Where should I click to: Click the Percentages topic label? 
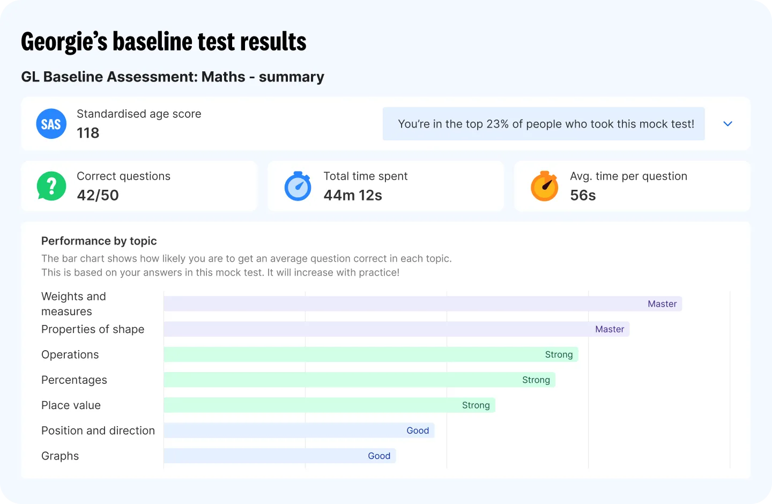(x=74, y=380)
